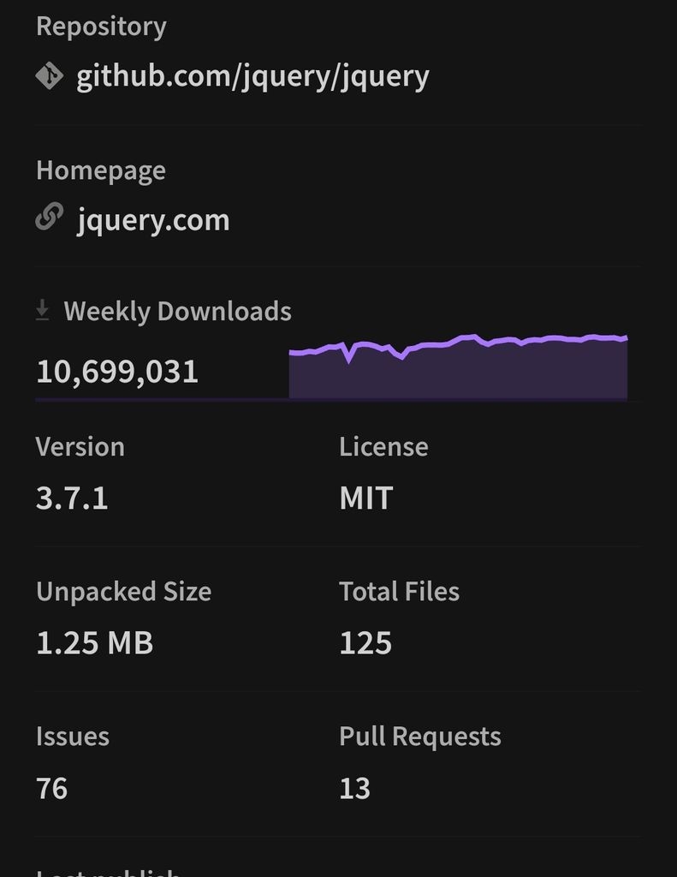677x877 pixels.
Task: Click the Issues label
Action: click(73, 737)
